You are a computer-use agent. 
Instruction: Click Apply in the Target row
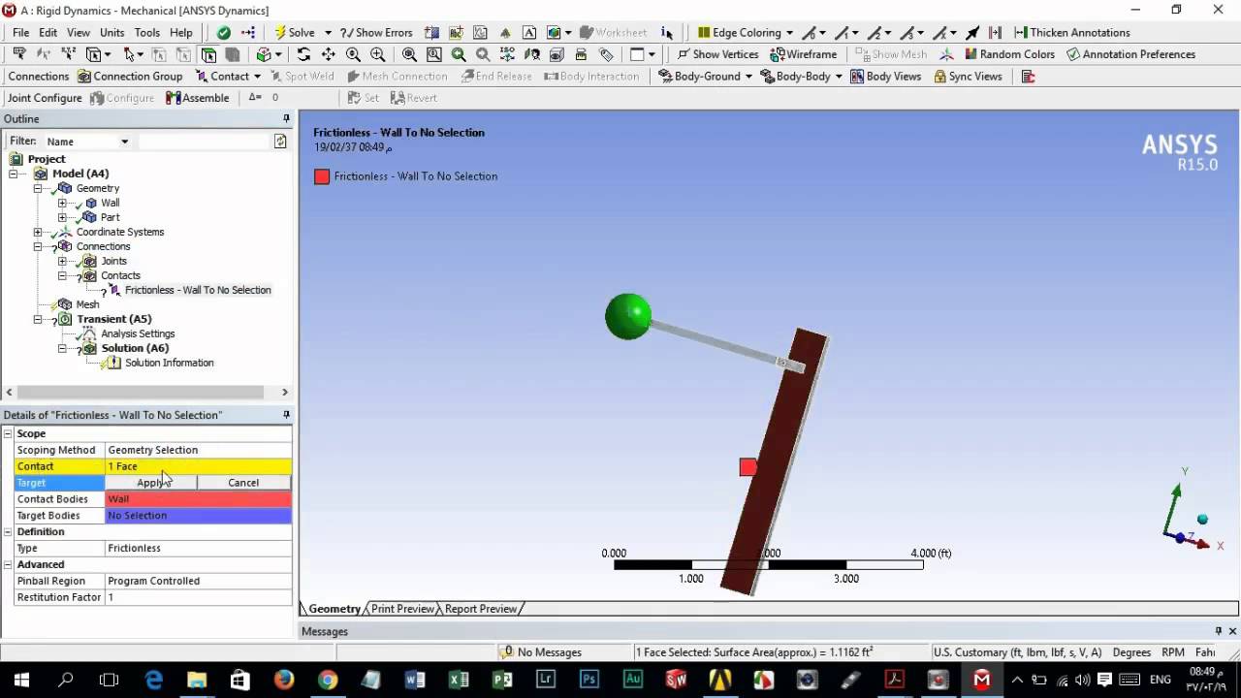[x=150, y=483]
